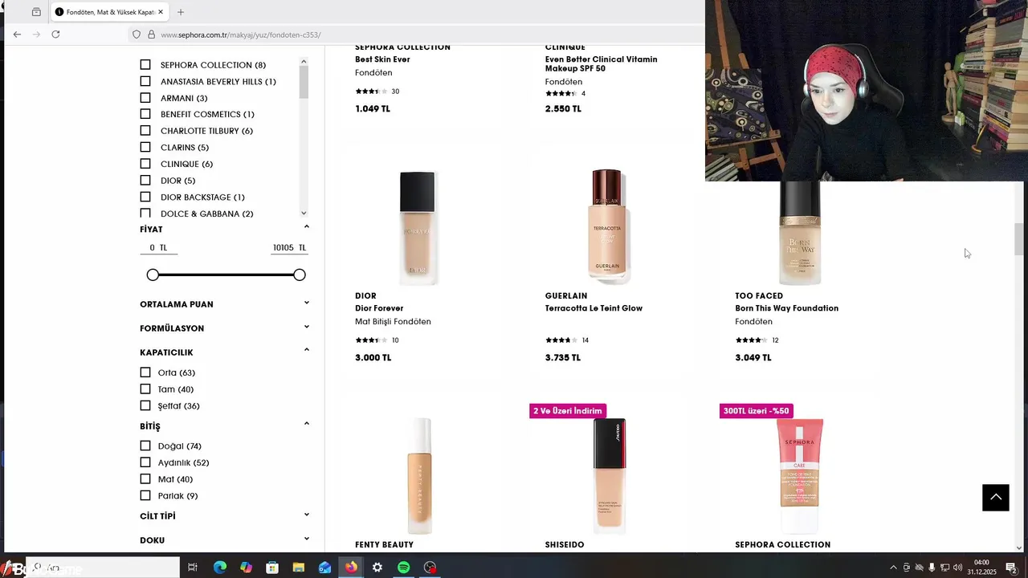Switch to Firefox on the taskbar
1028x578 pixels.
point(351,568)
